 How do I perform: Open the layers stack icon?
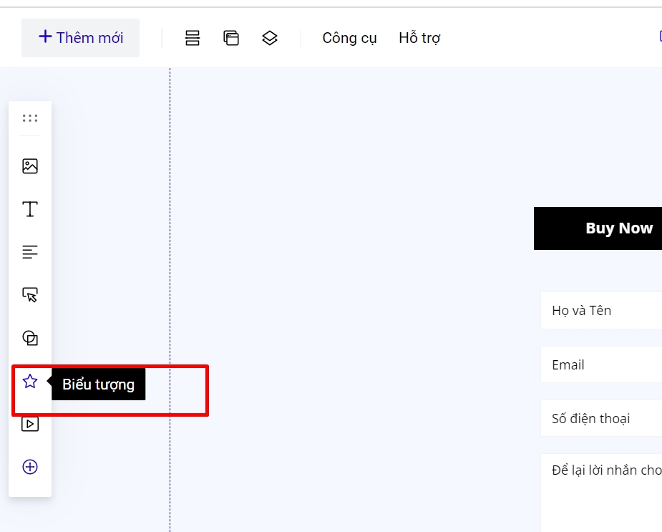[x=270, y=38]
